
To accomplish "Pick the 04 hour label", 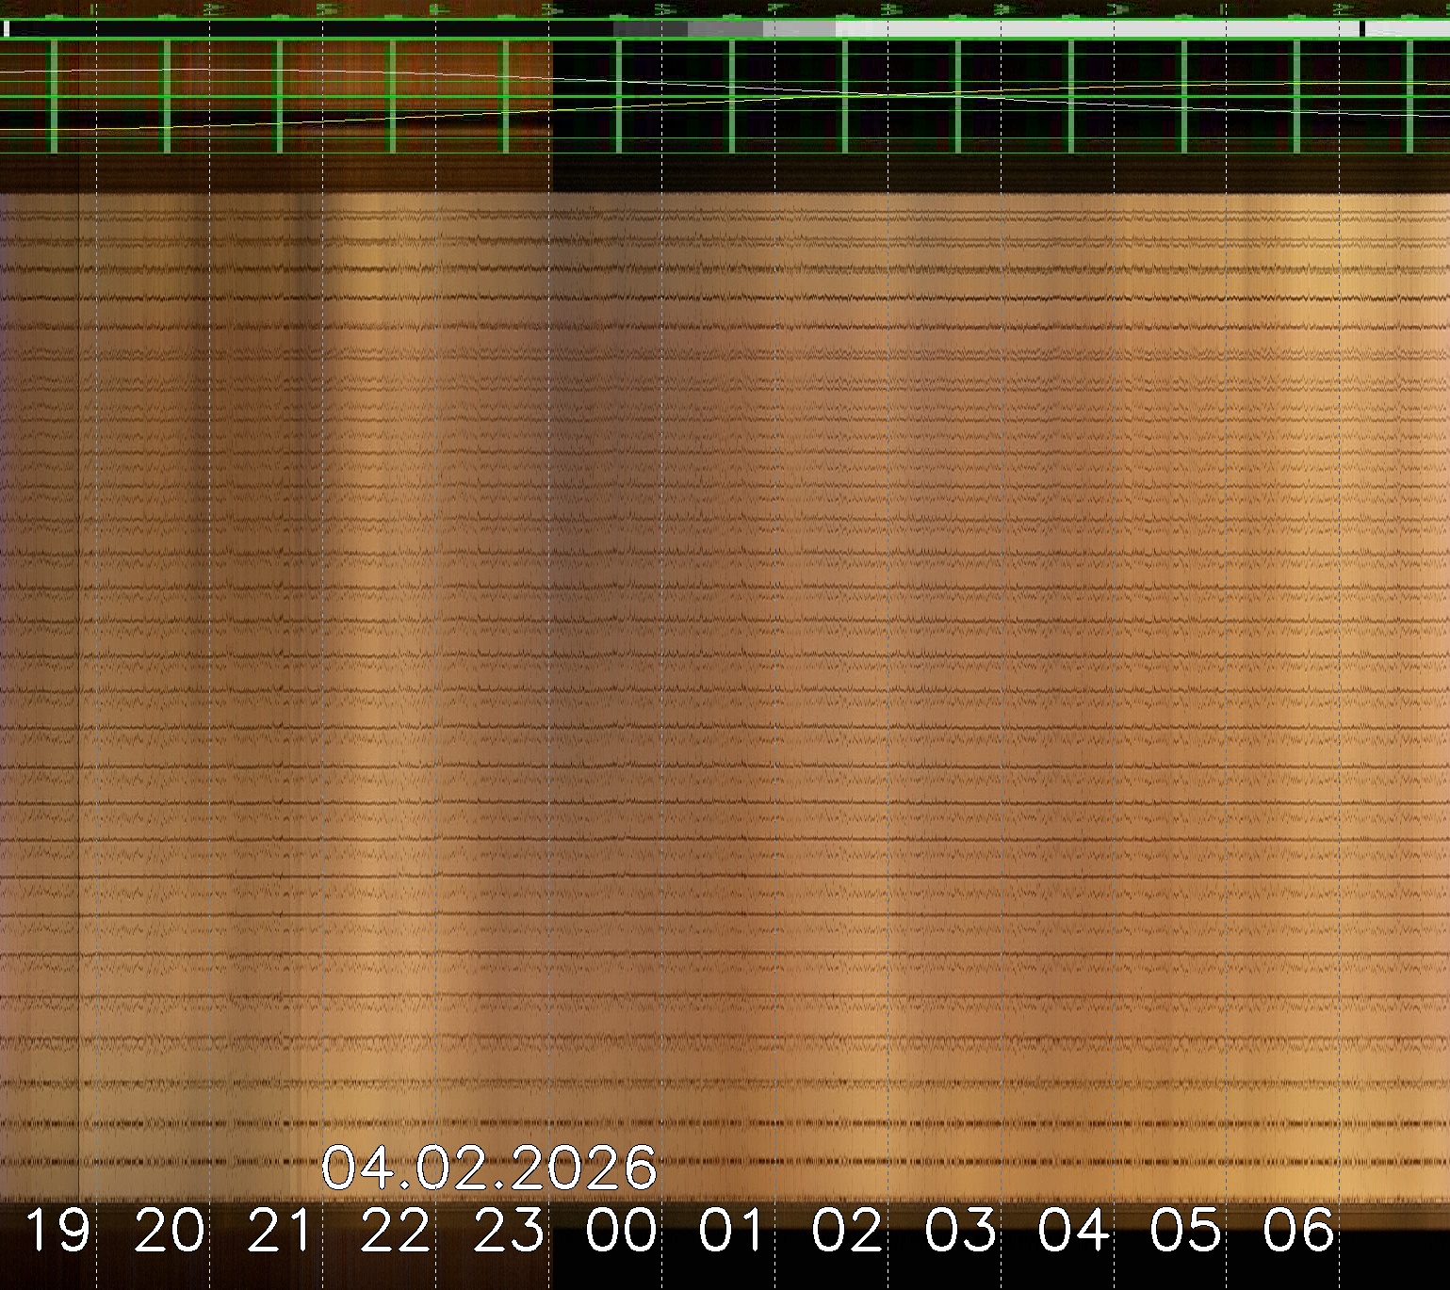I will tap(1074, 1231).
